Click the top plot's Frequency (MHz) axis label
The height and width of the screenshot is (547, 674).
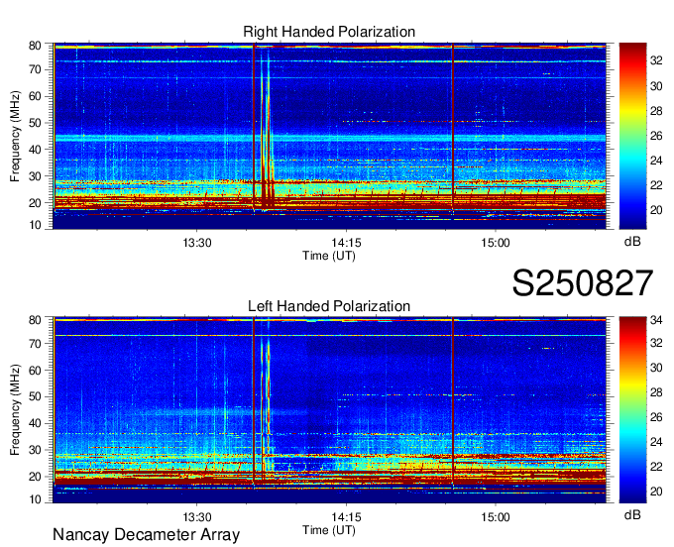click(x=15, y=136)
